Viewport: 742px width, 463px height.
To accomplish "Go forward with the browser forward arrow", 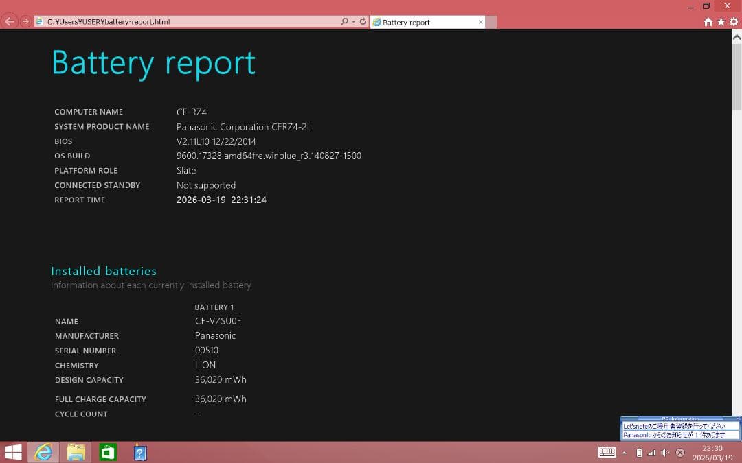I will point(25,22).
